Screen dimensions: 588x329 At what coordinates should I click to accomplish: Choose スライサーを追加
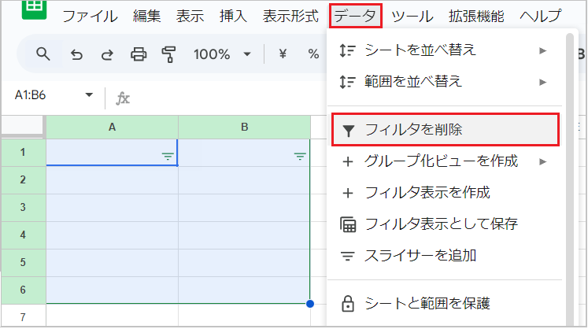coord(446,256)
